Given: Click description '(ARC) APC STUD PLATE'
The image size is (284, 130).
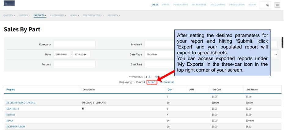Looking at the screenshot, I should (94, 103).
